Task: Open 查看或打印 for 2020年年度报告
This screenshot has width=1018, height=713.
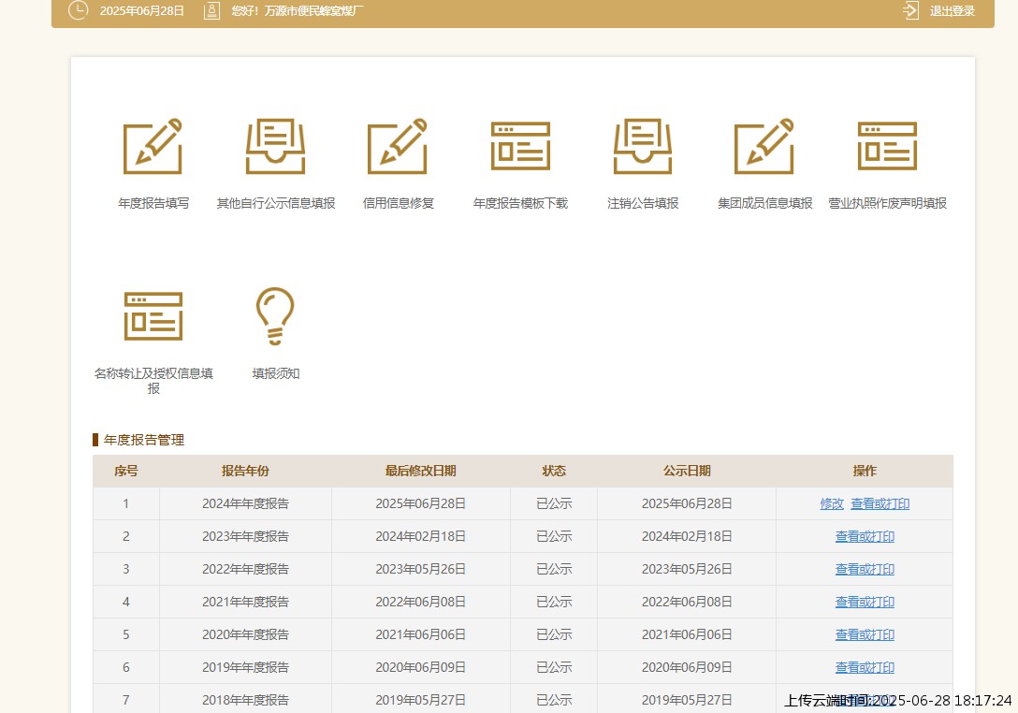Action: click(x=865, y=634)
